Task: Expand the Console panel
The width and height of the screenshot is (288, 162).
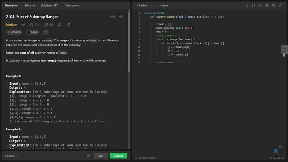Action: pos(12,156)
